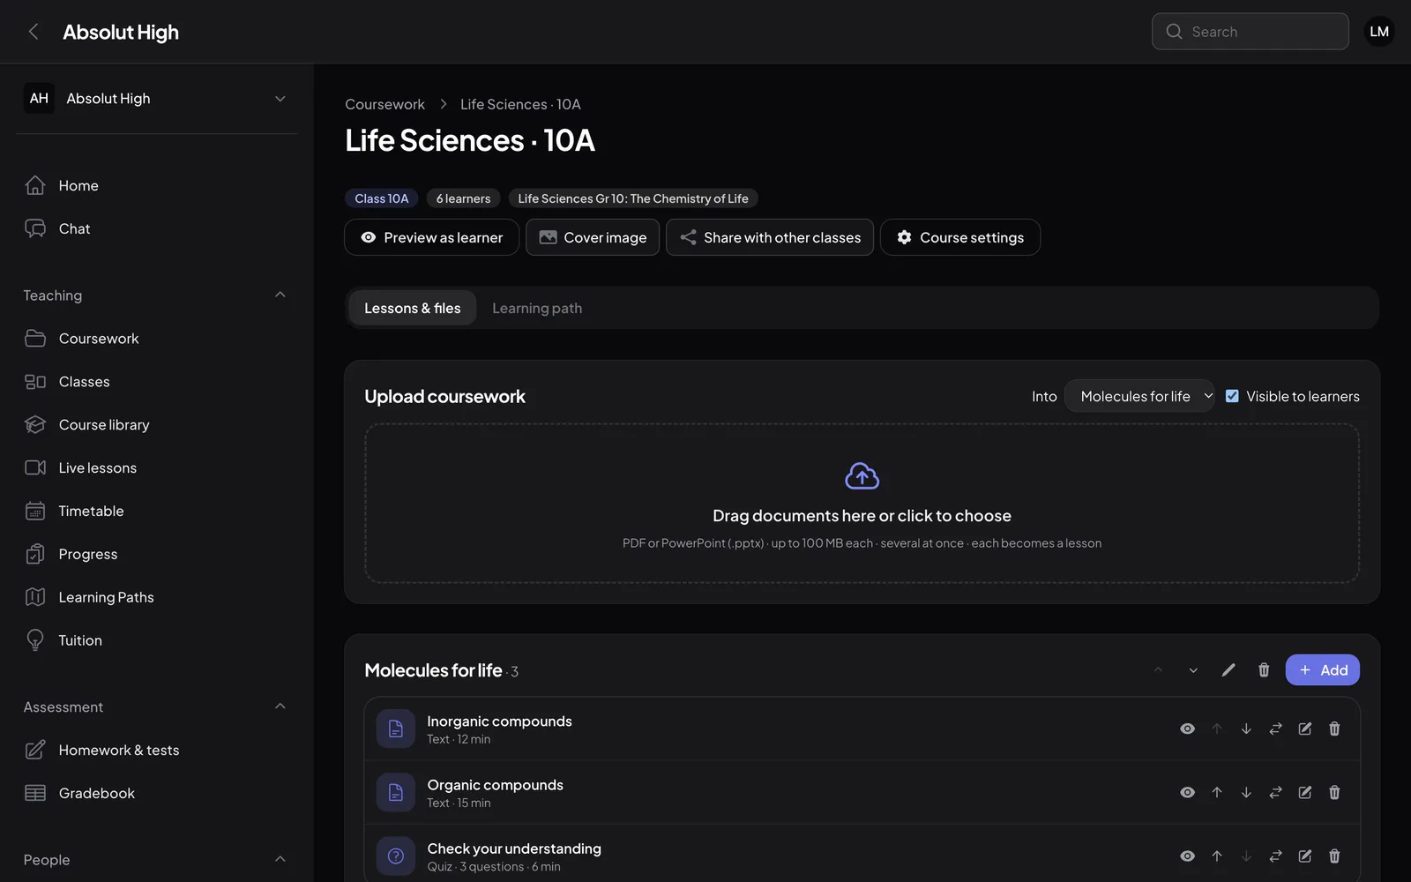Click the back arrow next to Absolut High
The height and width of the screenshot is (882, 1411).
[34, 32]
